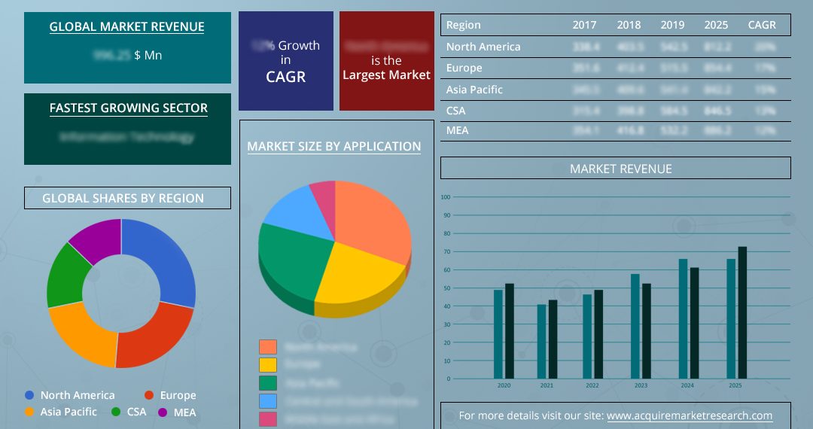This screenshot has width=813, height=429.
Task: Select the MEA row in the table
Action: coord(615,131)
